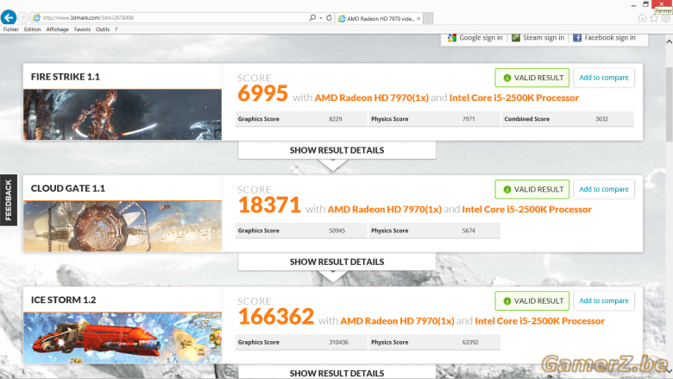Add Ice Storm result to compare
673x379 pixels.
pos(604,301)
